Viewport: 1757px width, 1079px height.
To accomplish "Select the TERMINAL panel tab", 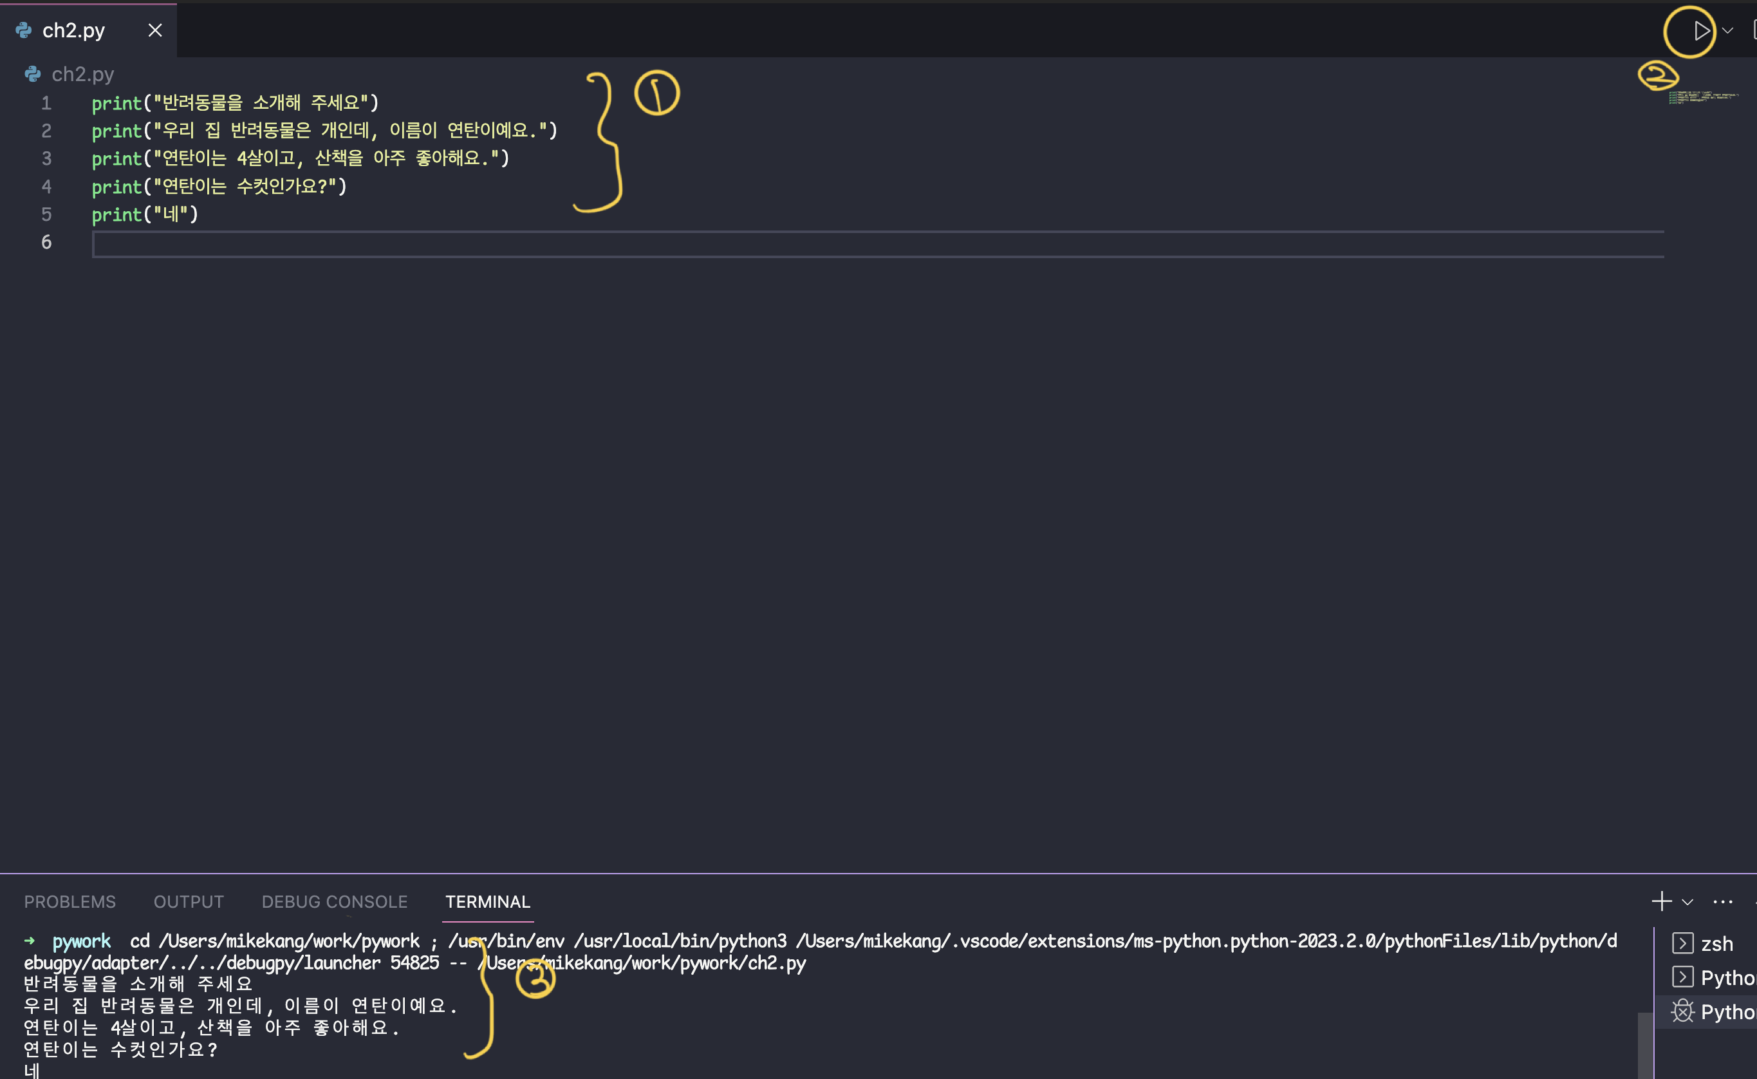I will 488,901.
